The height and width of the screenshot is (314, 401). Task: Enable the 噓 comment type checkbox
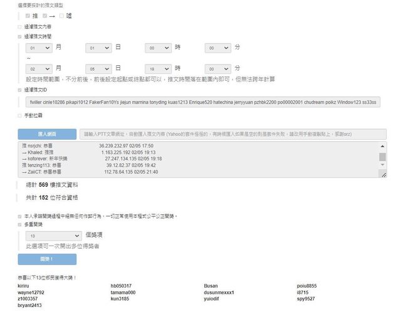(61, 15)
